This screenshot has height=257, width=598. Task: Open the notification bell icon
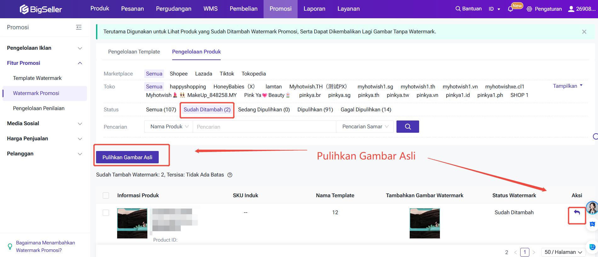[x=510, y=9]
